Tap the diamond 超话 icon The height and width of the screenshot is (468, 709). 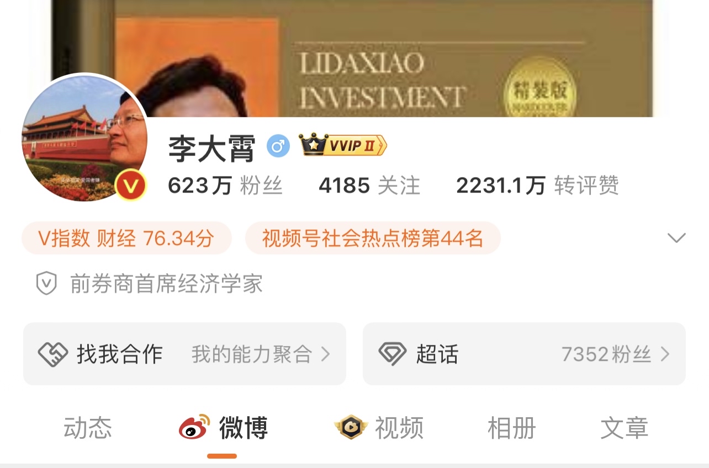pyautogui.click(x=393, y=354)
